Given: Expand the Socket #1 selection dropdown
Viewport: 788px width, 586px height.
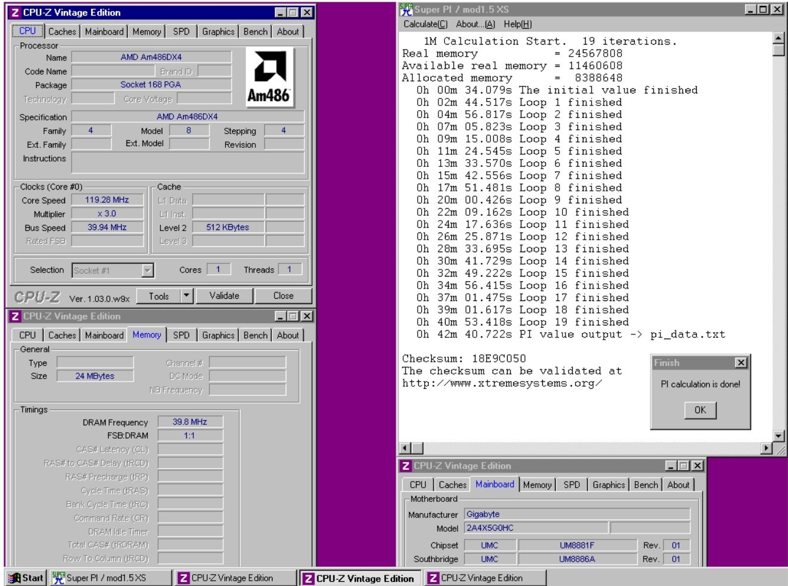Looking at the screenshot, I should pyautogui.click(x=147, y=271).
